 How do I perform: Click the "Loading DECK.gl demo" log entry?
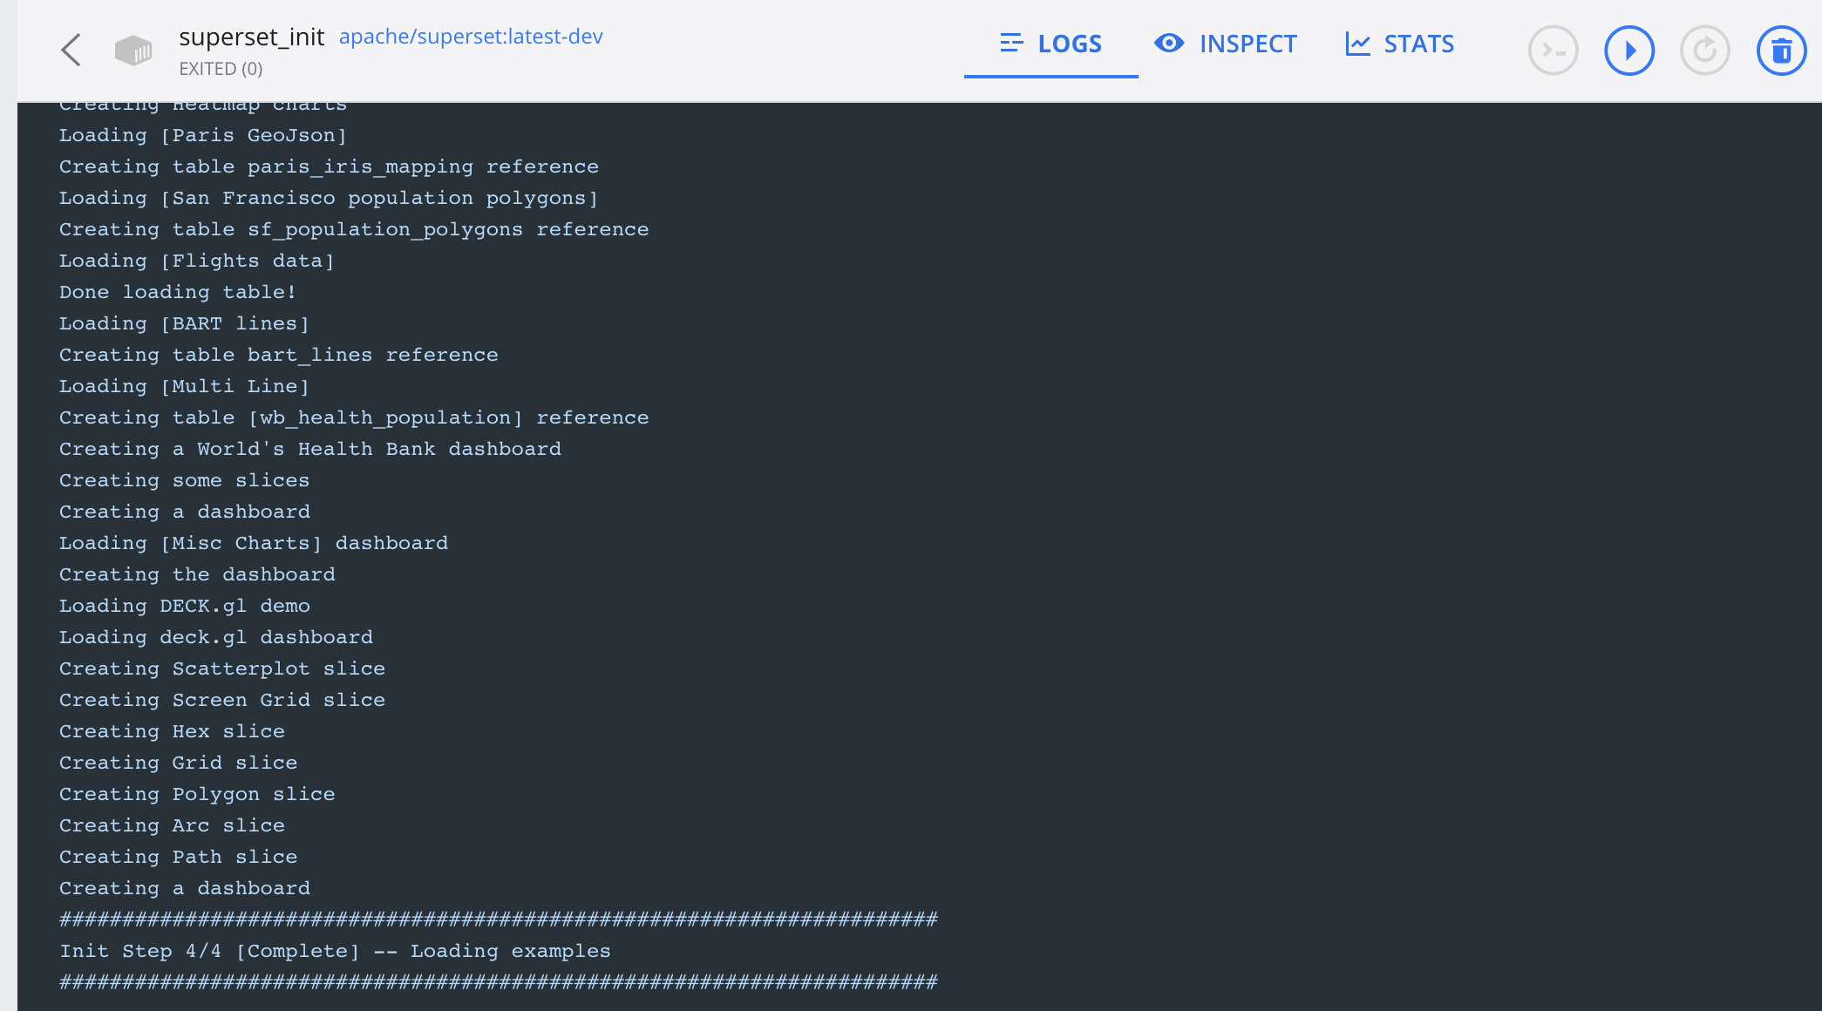tap(184, 605)
